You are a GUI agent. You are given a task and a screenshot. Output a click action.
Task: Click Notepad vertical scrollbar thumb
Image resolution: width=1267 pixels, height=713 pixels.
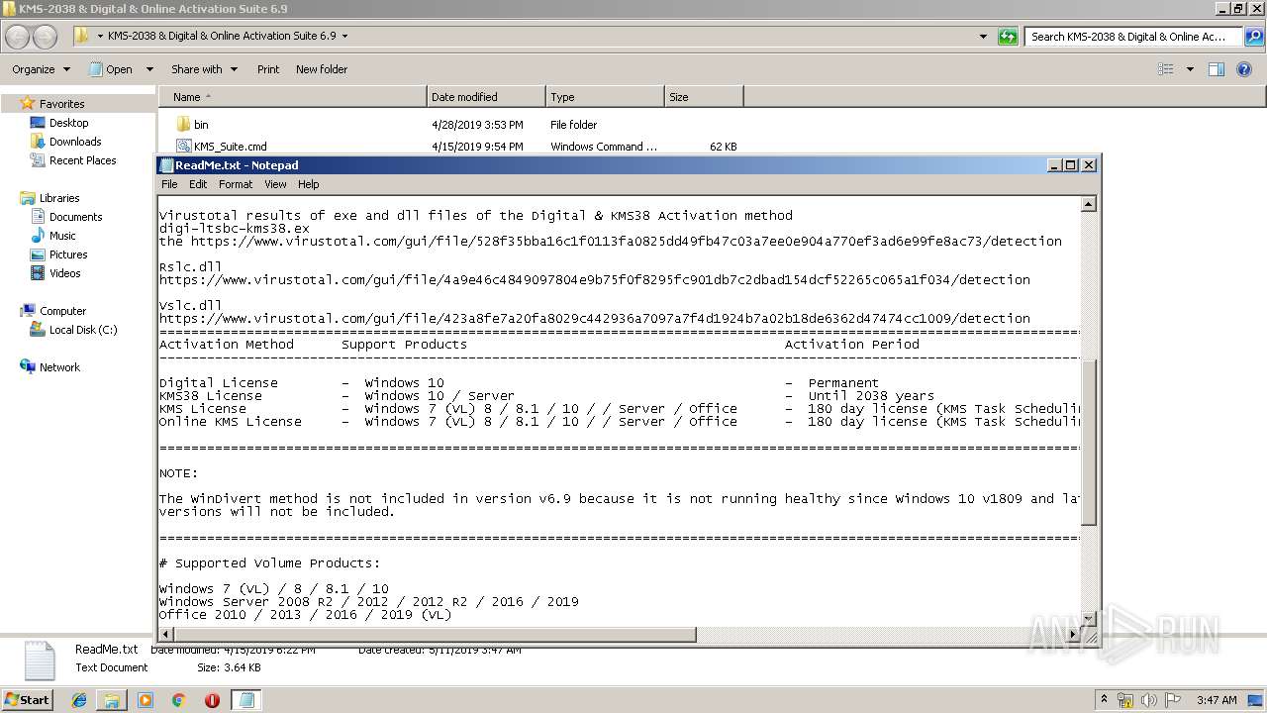(x=1089, y=443)
